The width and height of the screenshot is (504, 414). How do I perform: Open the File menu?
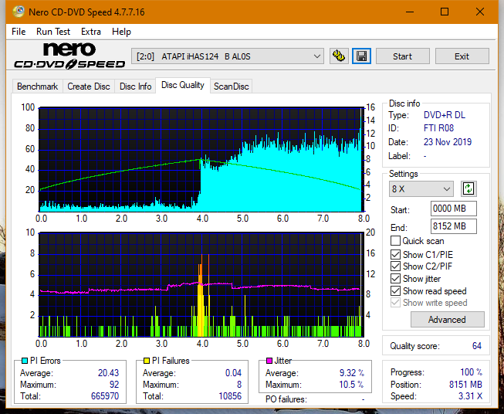coord(19,32)
